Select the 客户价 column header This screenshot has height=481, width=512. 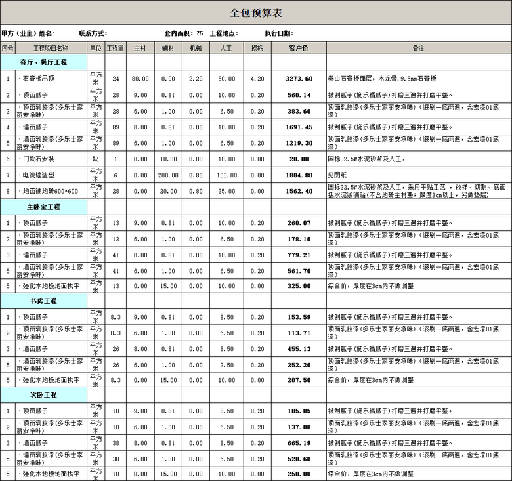pyautogui.click(x=299, y=48)
